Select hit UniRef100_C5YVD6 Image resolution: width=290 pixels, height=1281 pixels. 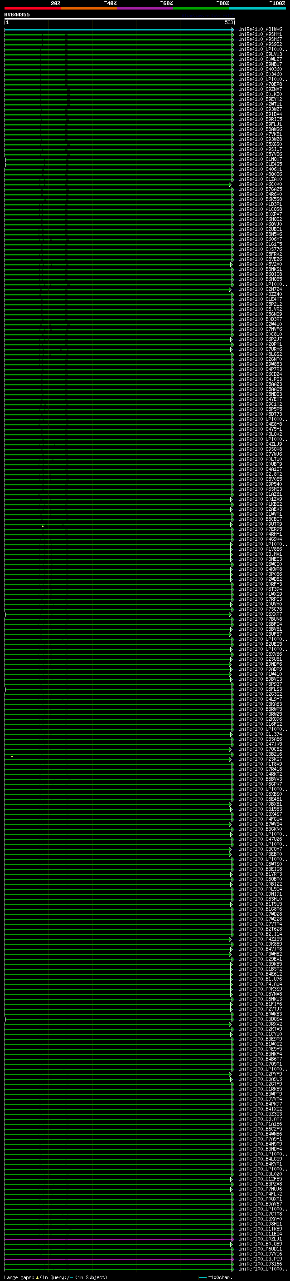(260, 154)
